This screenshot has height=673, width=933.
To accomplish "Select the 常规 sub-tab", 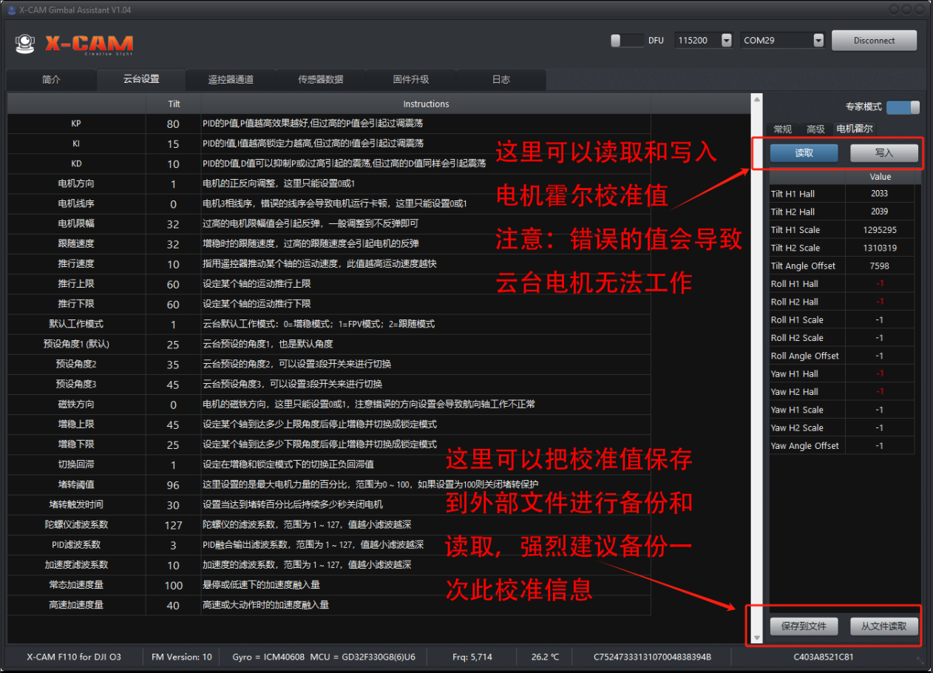I will tap(782, 129).
